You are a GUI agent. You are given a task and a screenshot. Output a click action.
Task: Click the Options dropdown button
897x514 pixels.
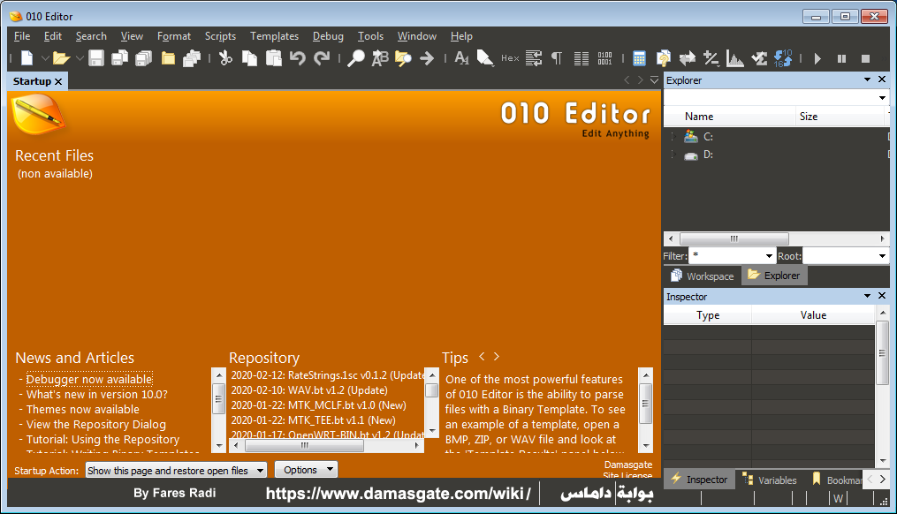306,470
